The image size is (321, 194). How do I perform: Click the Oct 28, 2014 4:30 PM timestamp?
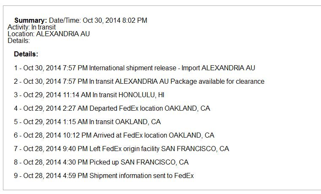coord(56,162)
